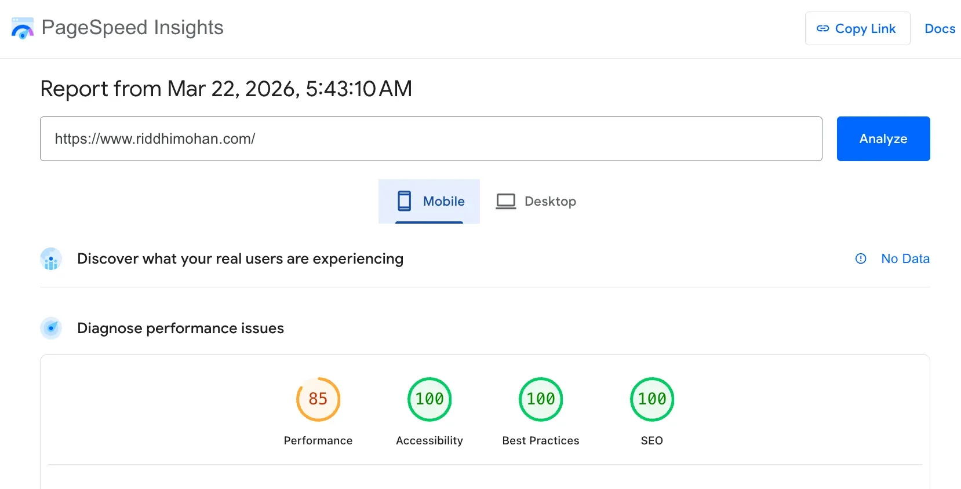Select the Diagnose performance issues heading
This screenshot has width=961, height=489.
(x=180, y=328)
